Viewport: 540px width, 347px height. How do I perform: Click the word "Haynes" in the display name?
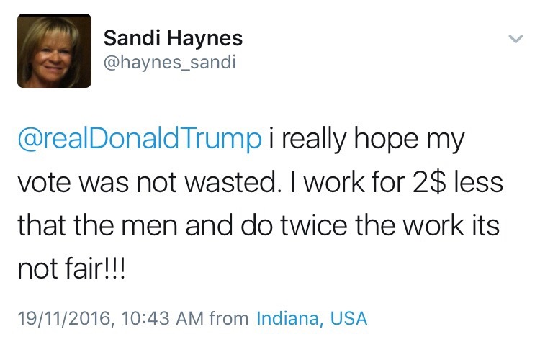coord(207,37)
